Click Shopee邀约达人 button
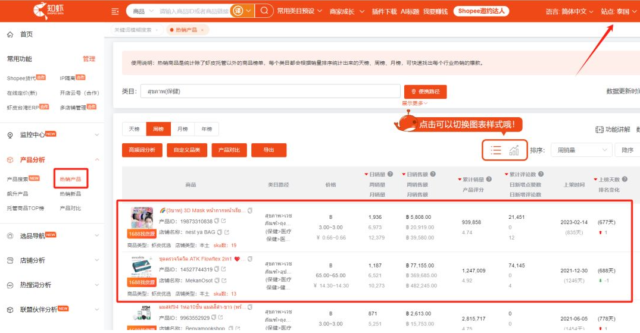This screenshot has height=333, width=640. coord(481,11)
